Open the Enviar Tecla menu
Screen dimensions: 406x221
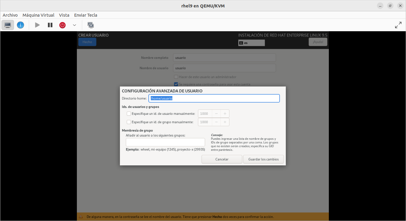(x=86, y=15)
